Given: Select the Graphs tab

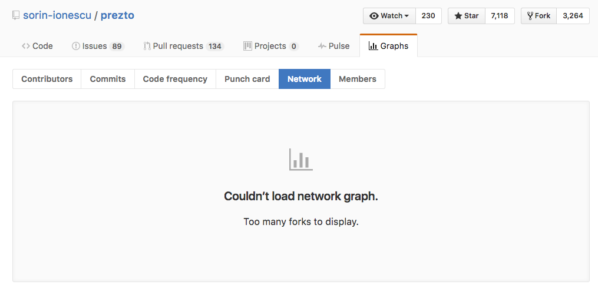Looking at the screenshot, I should pos(388,46).
